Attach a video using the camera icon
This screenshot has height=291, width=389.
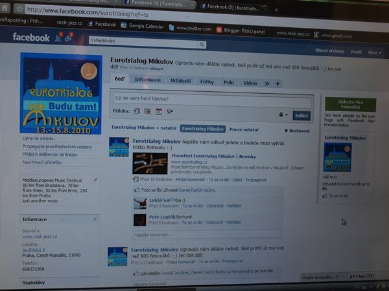coord(169,112)
